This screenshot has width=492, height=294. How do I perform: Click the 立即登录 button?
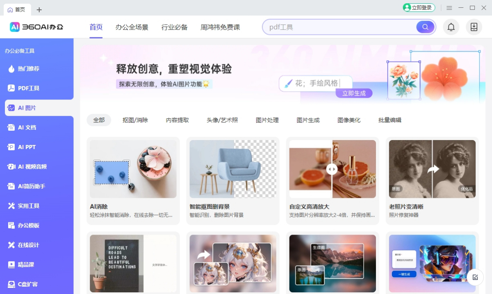[419, 7]
